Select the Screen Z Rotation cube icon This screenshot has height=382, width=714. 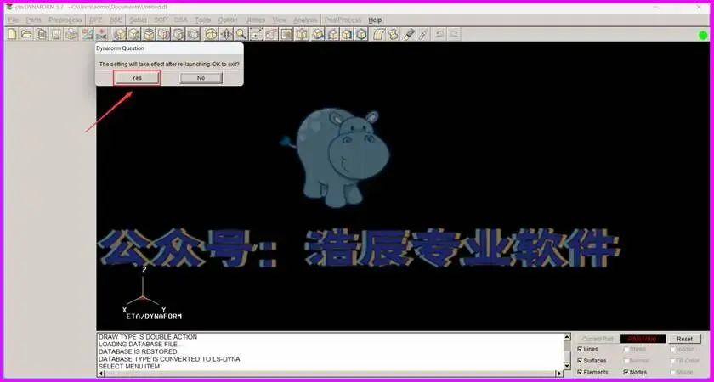pos(194,34)
